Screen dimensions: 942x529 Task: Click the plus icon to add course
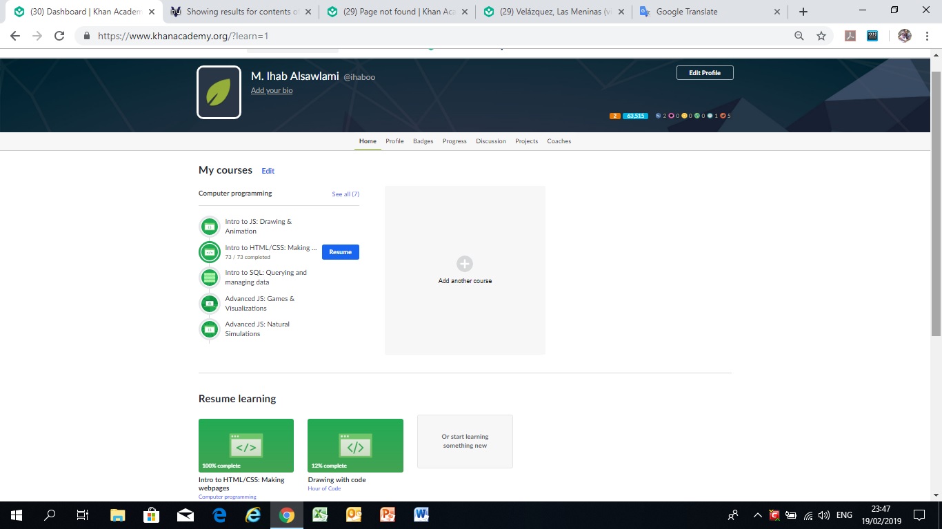[x=465, y=264]
